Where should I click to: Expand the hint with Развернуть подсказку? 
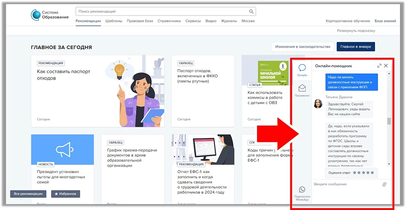click(356, 31)
